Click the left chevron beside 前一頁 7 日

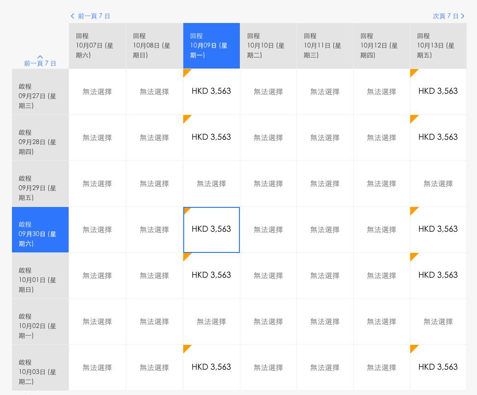pyautogui.click(x=72, y=16)
